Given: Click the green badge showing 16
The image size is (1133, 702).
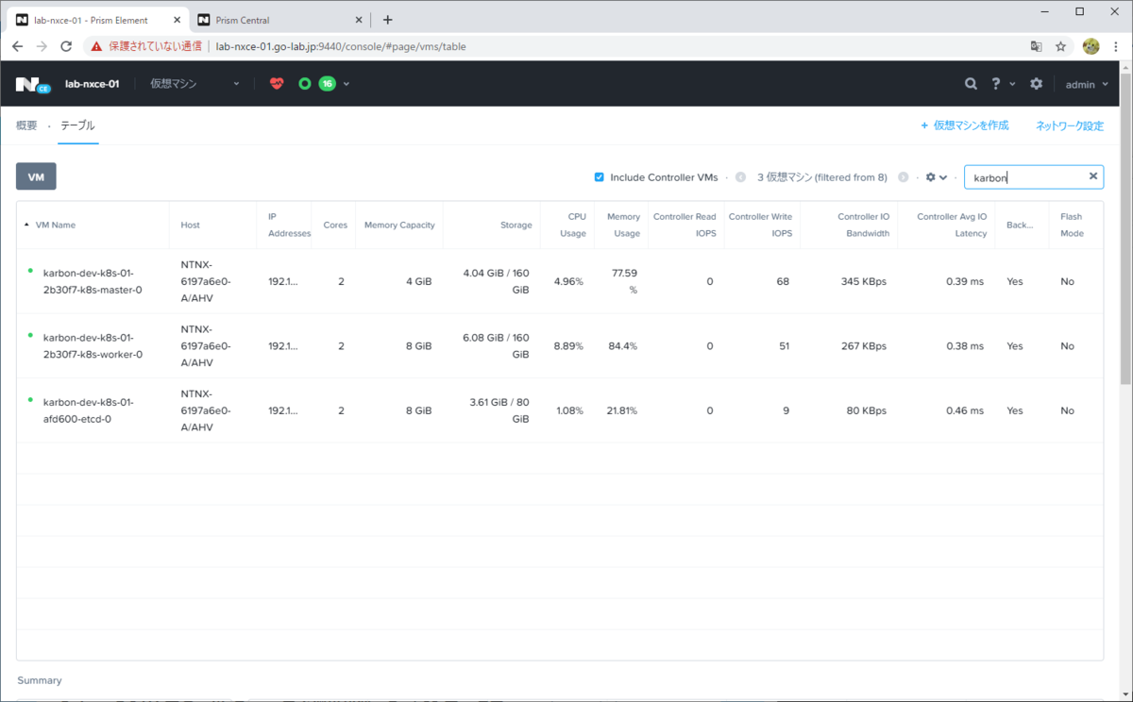Looking at the screenshot, I should (x=327, y=84).
